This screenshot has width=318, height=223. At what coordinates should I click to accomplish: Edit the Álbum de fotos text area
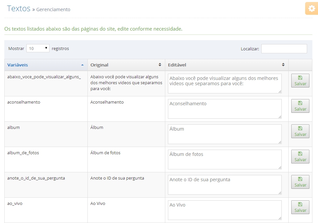tap(225, 160)
